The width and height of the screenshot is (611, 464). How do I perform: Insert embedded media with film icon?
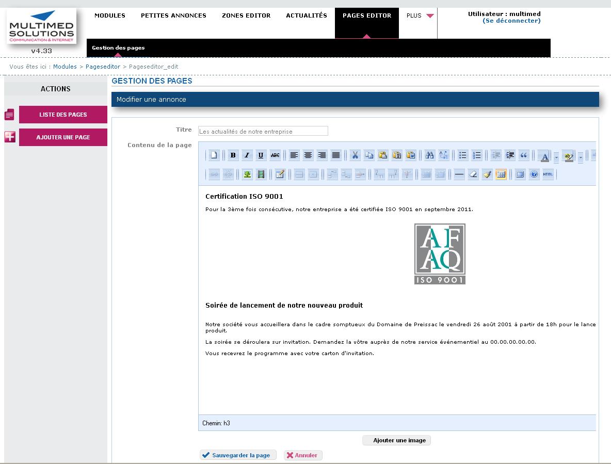(x=261, y=174)
